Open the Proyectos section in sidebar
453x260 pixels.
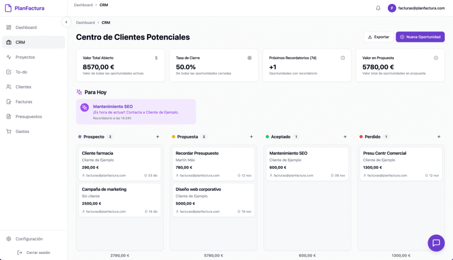[x=24, y=57]
